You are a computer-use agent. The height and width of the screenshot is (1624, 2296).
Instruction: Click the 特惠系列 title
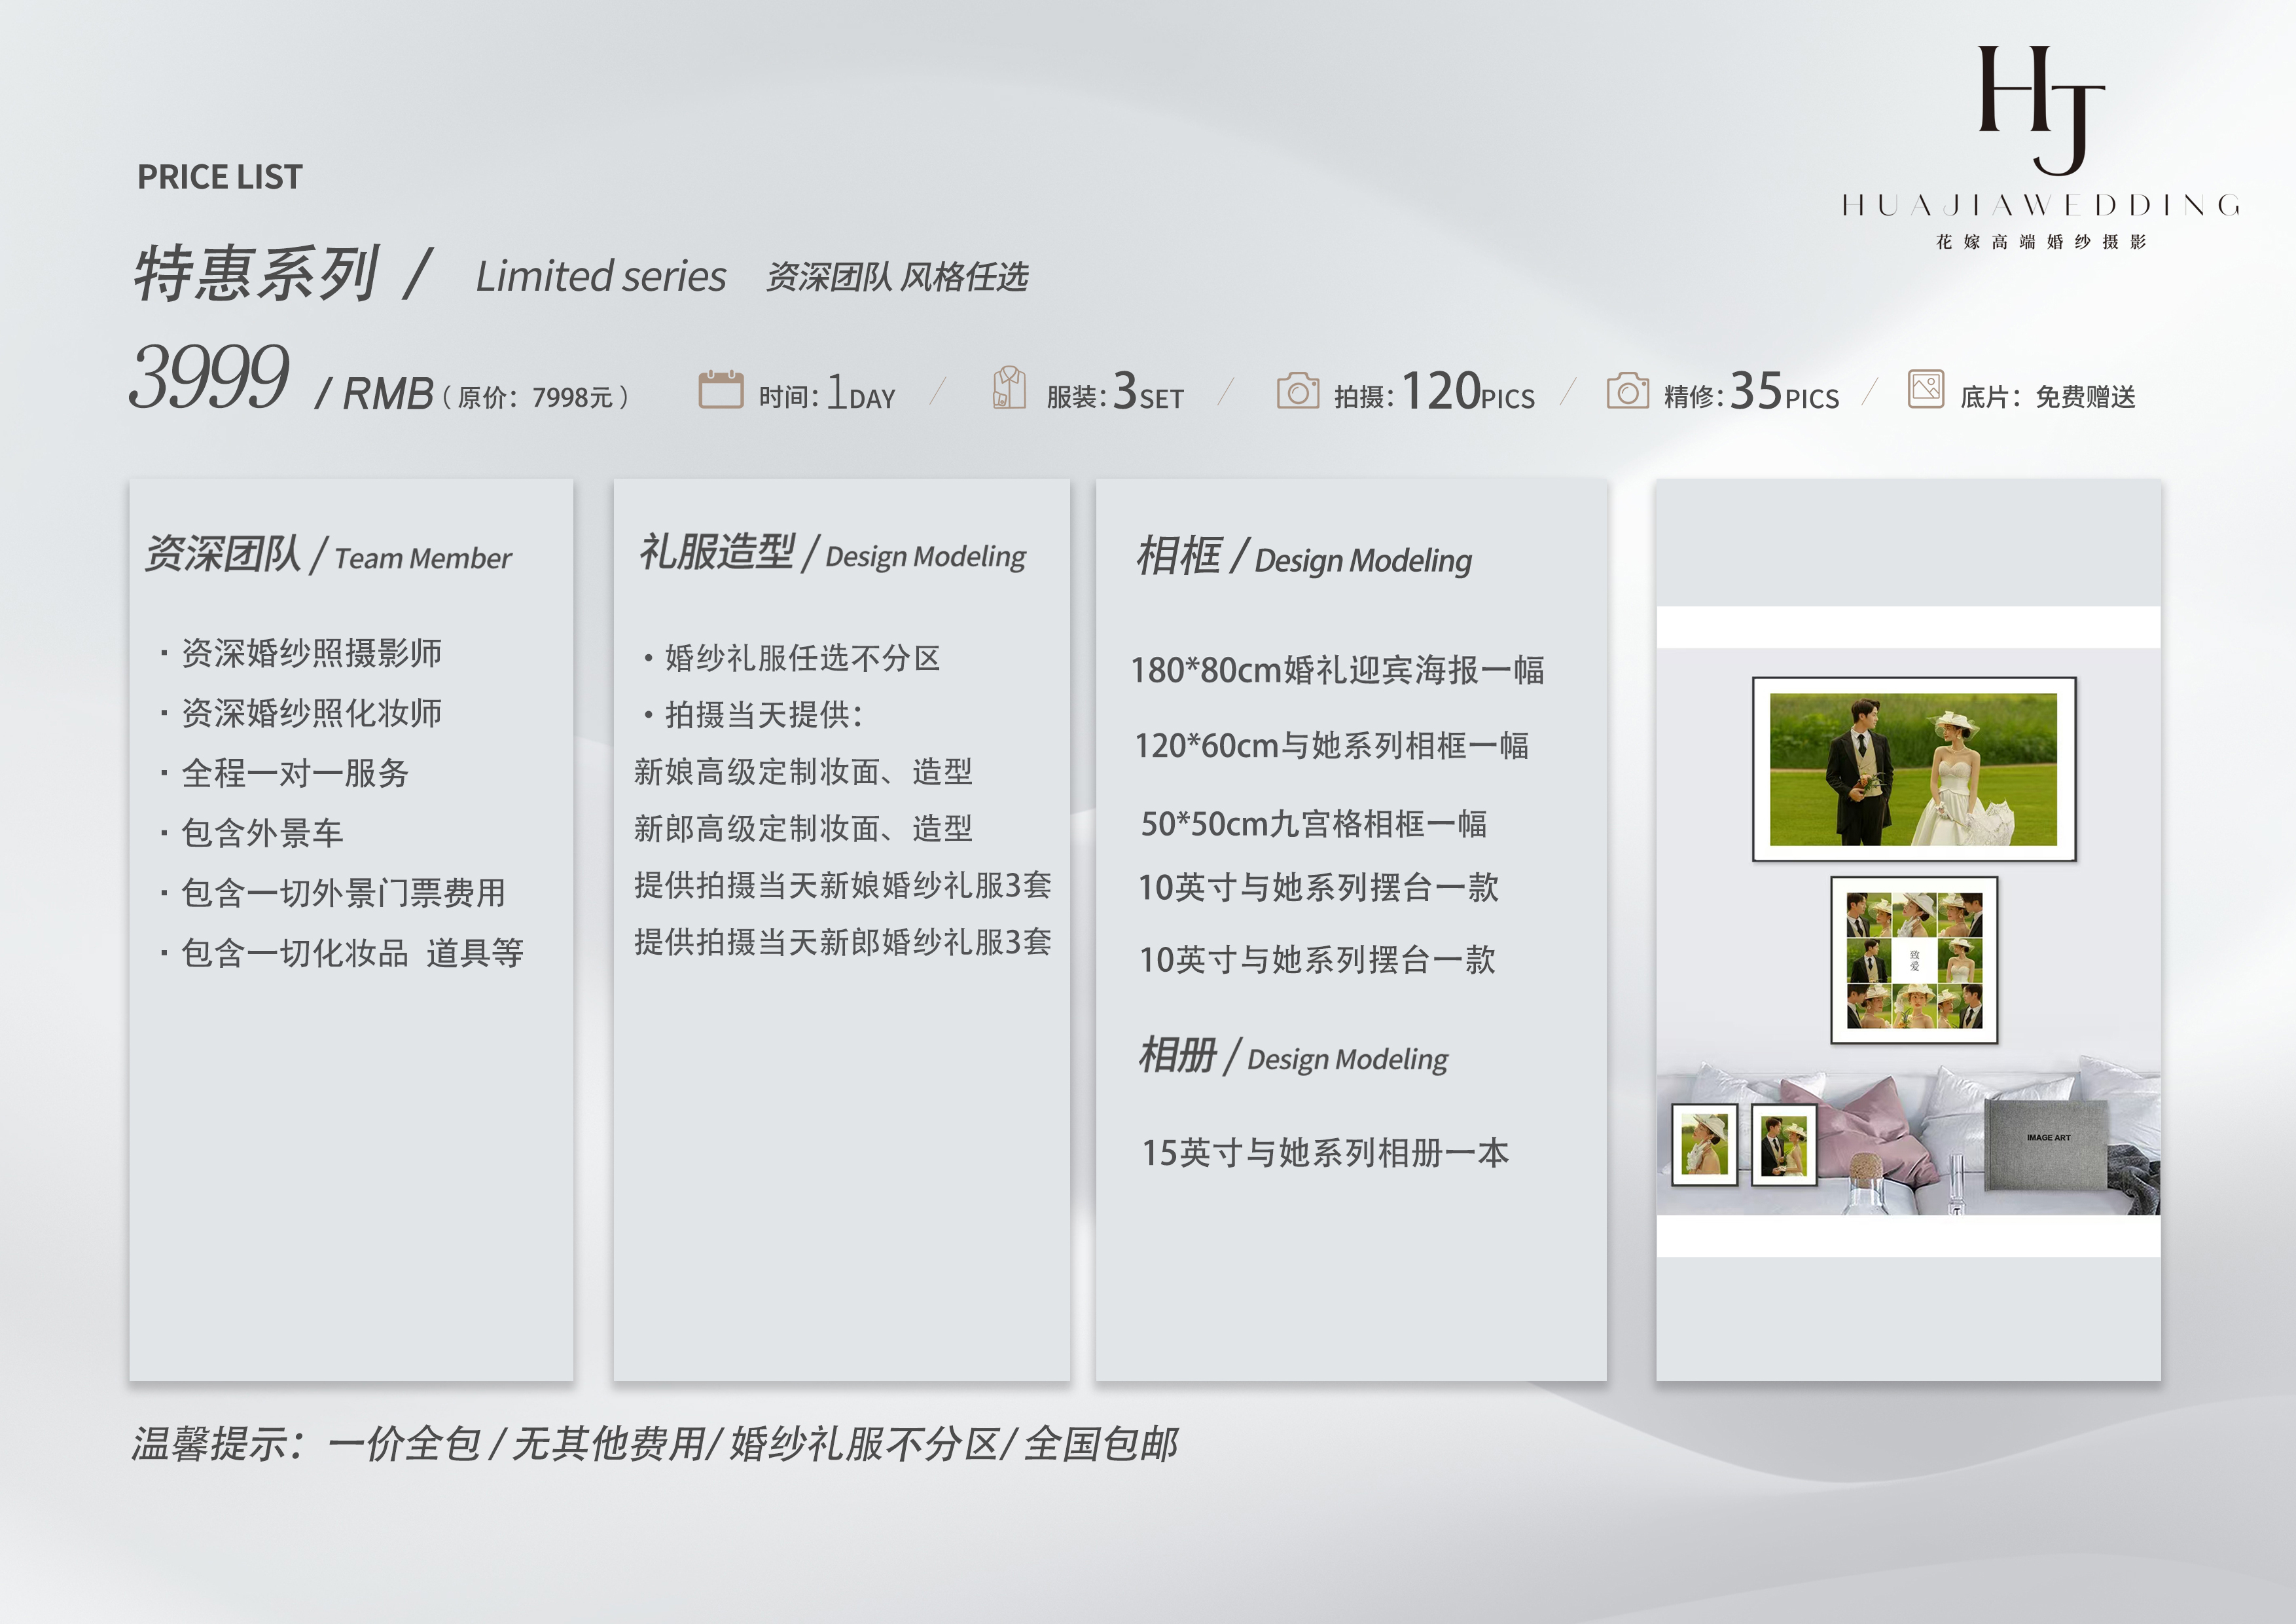pyautogui.click(x=256, y=273)
